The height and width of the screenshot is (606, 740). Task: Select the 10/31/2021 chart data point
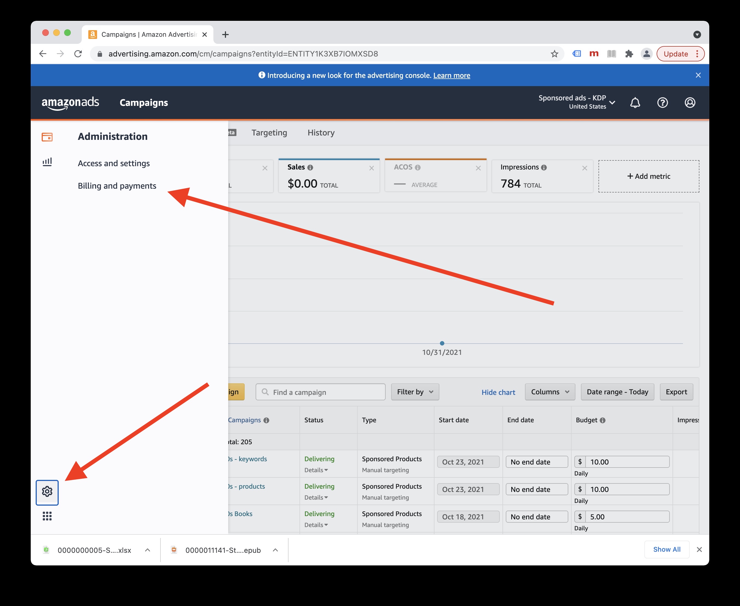click(x=442, y=344)
